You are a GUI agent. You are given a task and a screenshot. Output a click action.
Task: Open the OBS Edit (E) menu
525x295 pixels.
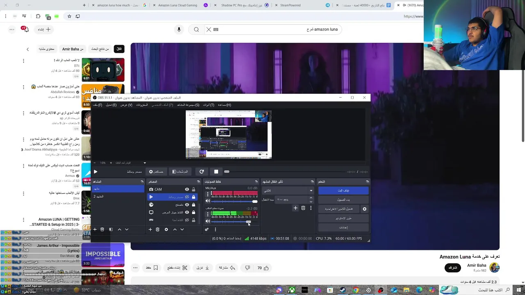click(111, 105)
